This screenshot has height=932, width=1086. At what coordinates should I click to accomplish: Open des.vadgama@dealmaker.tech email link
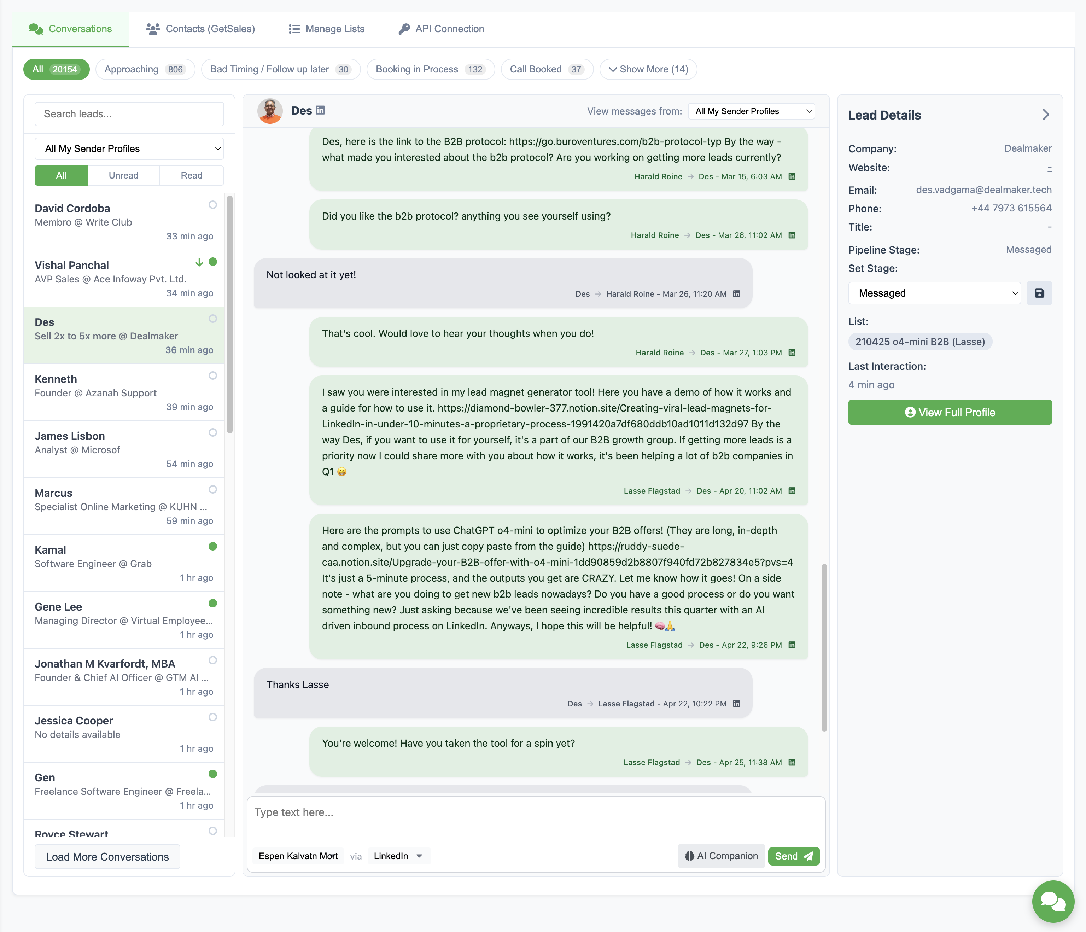pyautogui.click(x=984, y=190)
